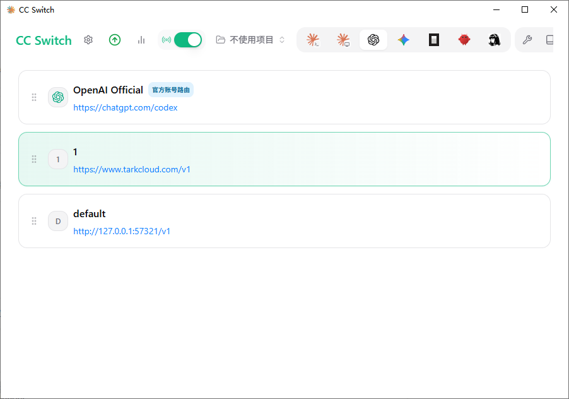
Task: Open the usage statistics bar chart
Action: click(141, 40)
